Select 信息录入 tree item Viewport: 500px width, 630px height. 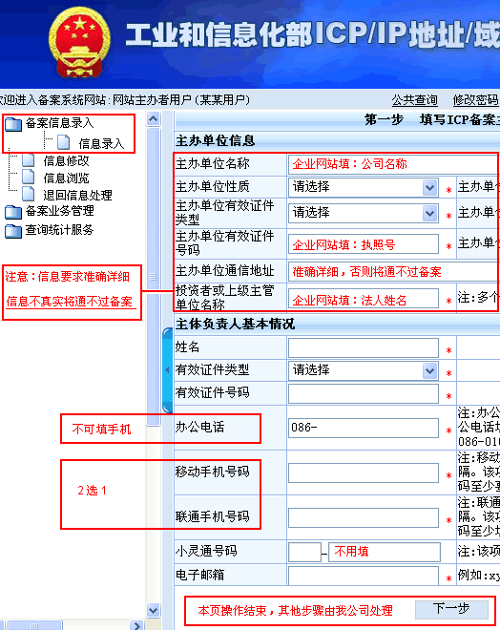(x=101, y=143)
